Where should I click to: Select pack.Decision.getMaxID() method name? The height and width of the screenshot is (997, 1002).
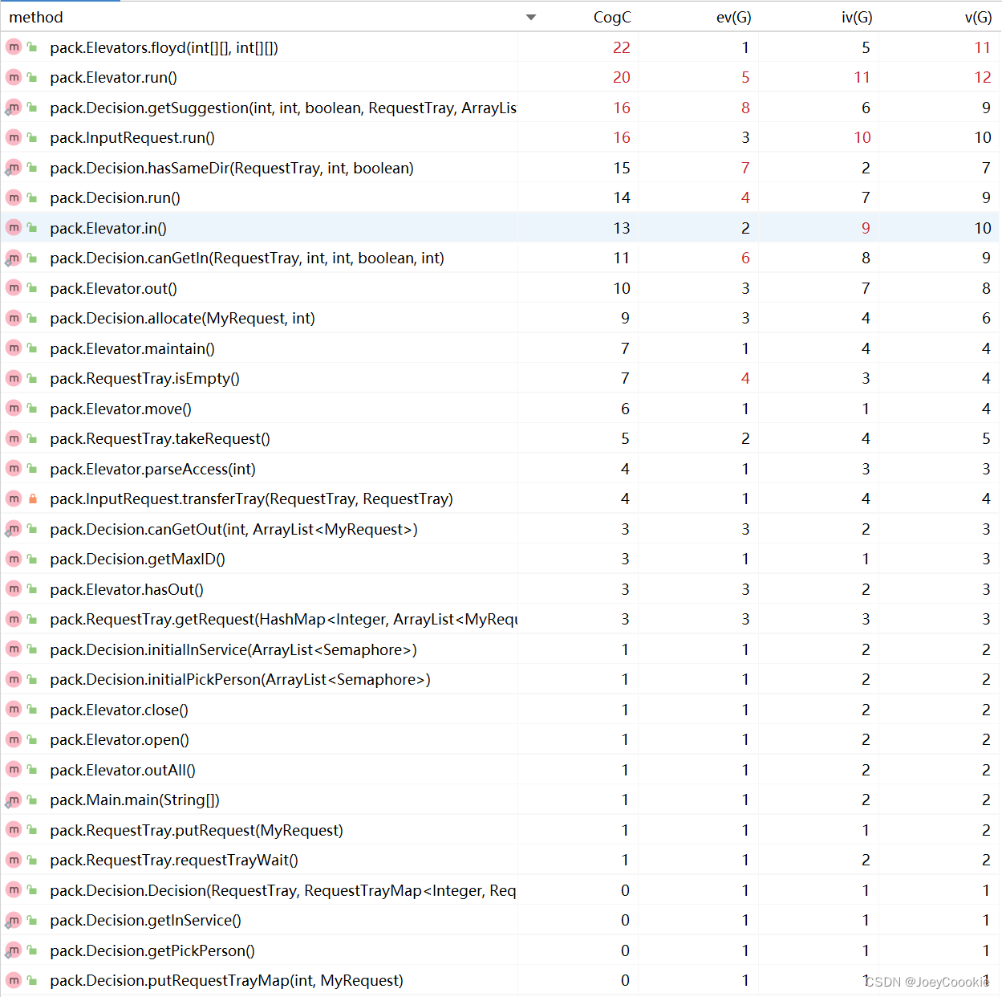[137, 559]
